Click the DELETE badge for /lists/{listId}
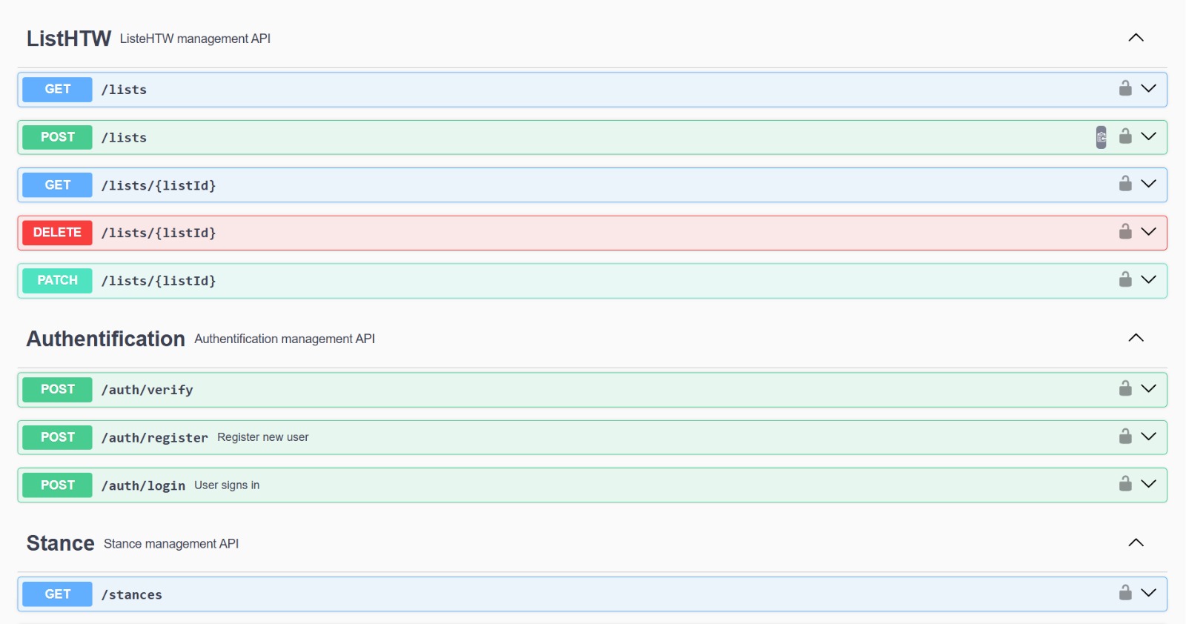 57,233
